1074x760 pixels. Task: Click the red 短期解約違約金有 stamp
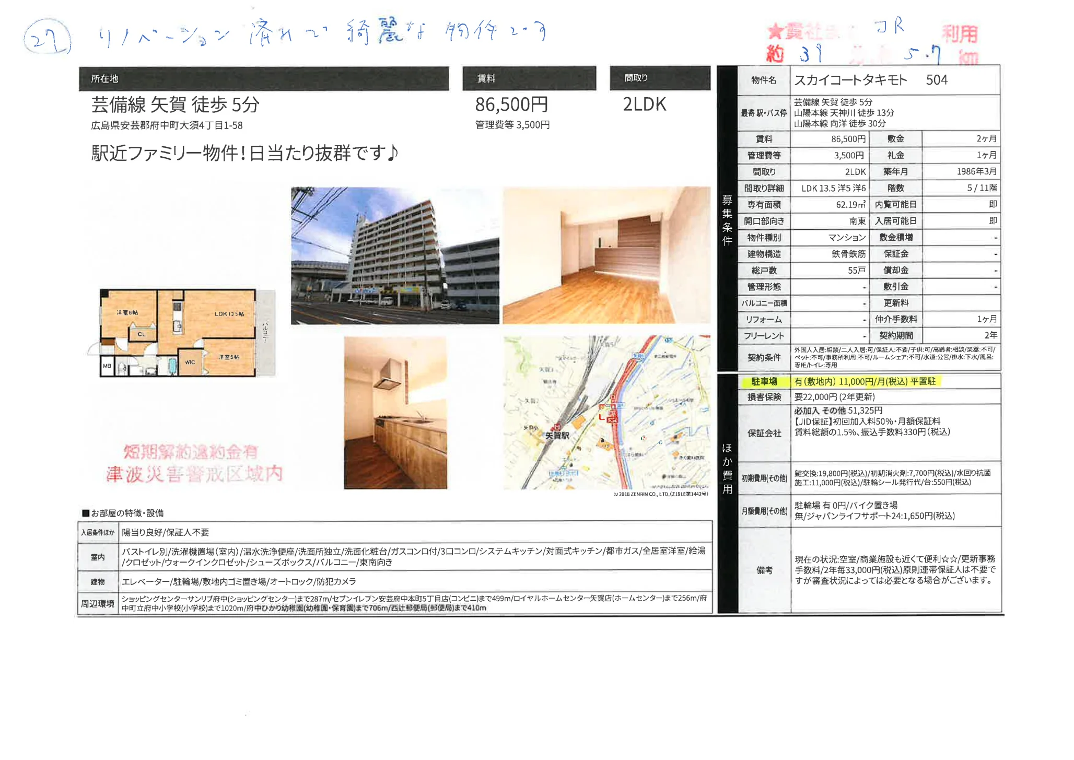click(191, 451)
